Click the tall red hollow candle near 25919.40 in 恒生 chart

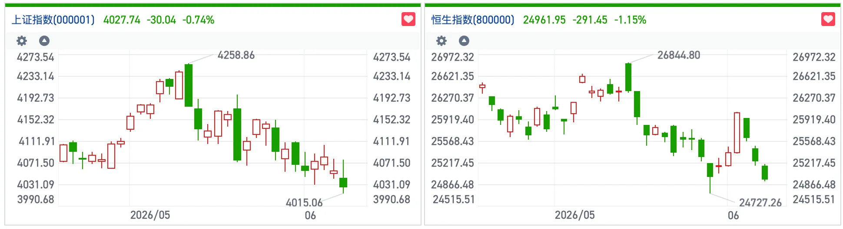(737, 133)
